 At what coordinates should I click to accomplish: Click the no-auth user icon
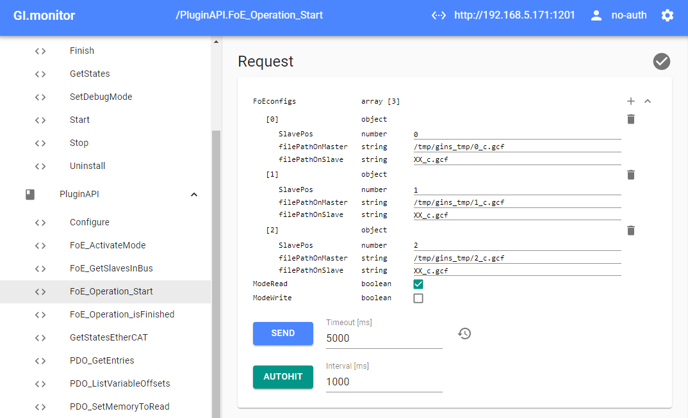pos(598,15)
